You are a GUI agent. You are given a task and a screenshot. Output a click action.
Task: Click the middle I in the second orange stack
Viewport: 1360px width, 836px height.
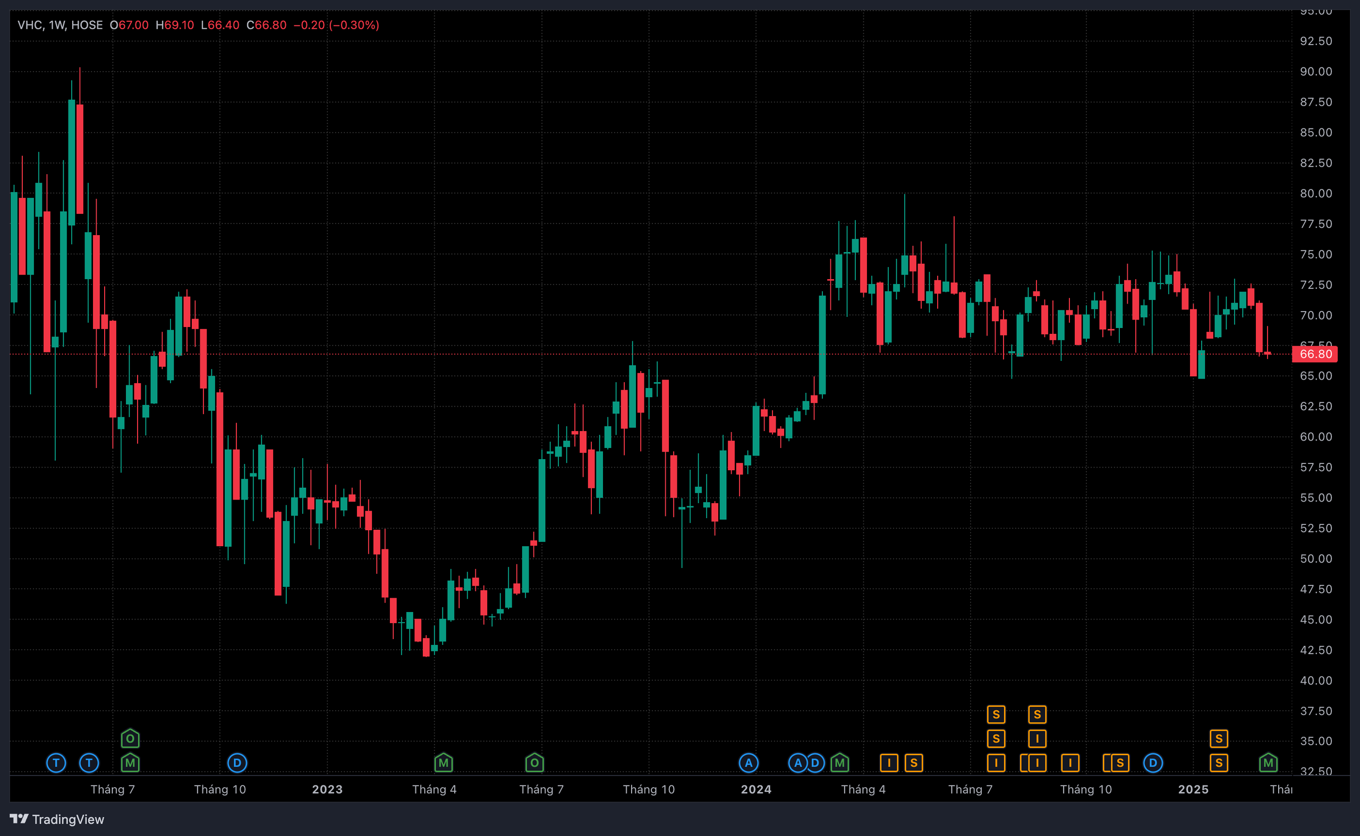click(x=1038, y=739)
